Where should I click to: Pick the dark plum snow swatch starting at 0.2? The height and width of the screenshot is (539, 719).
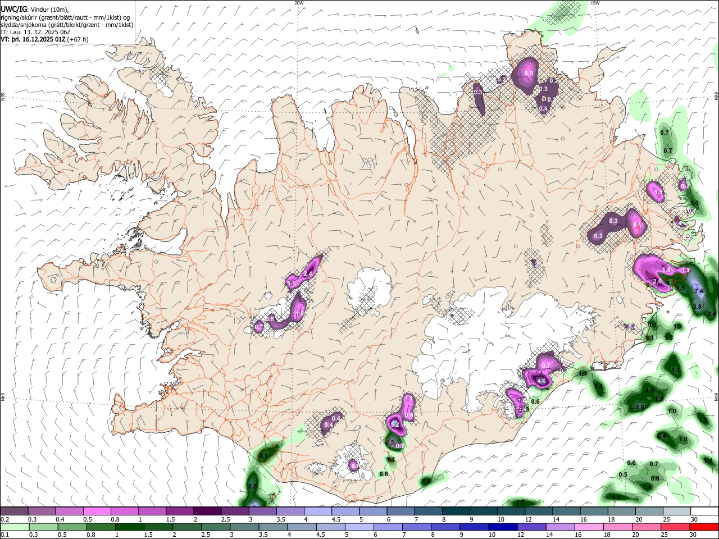(14, 511)
